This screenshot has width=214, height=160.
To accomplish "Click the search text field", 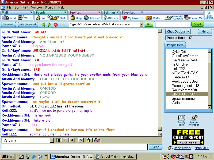I will pos(173,25).
